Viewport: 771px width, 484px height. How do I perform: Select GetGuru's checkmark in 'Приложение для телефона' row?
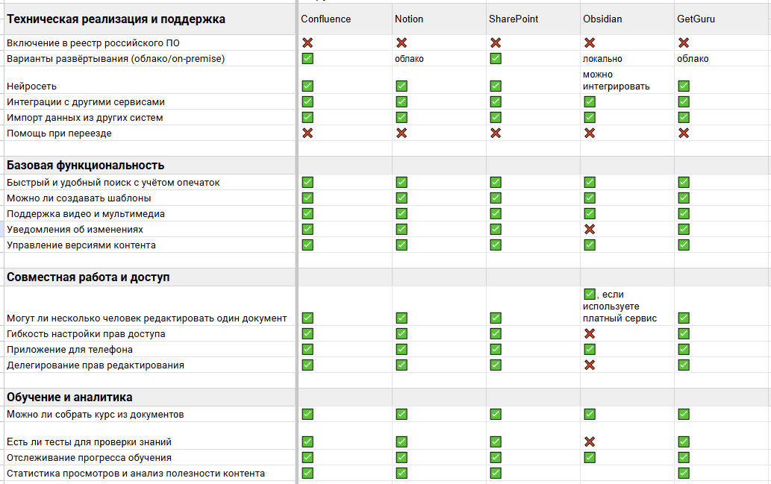684,349
